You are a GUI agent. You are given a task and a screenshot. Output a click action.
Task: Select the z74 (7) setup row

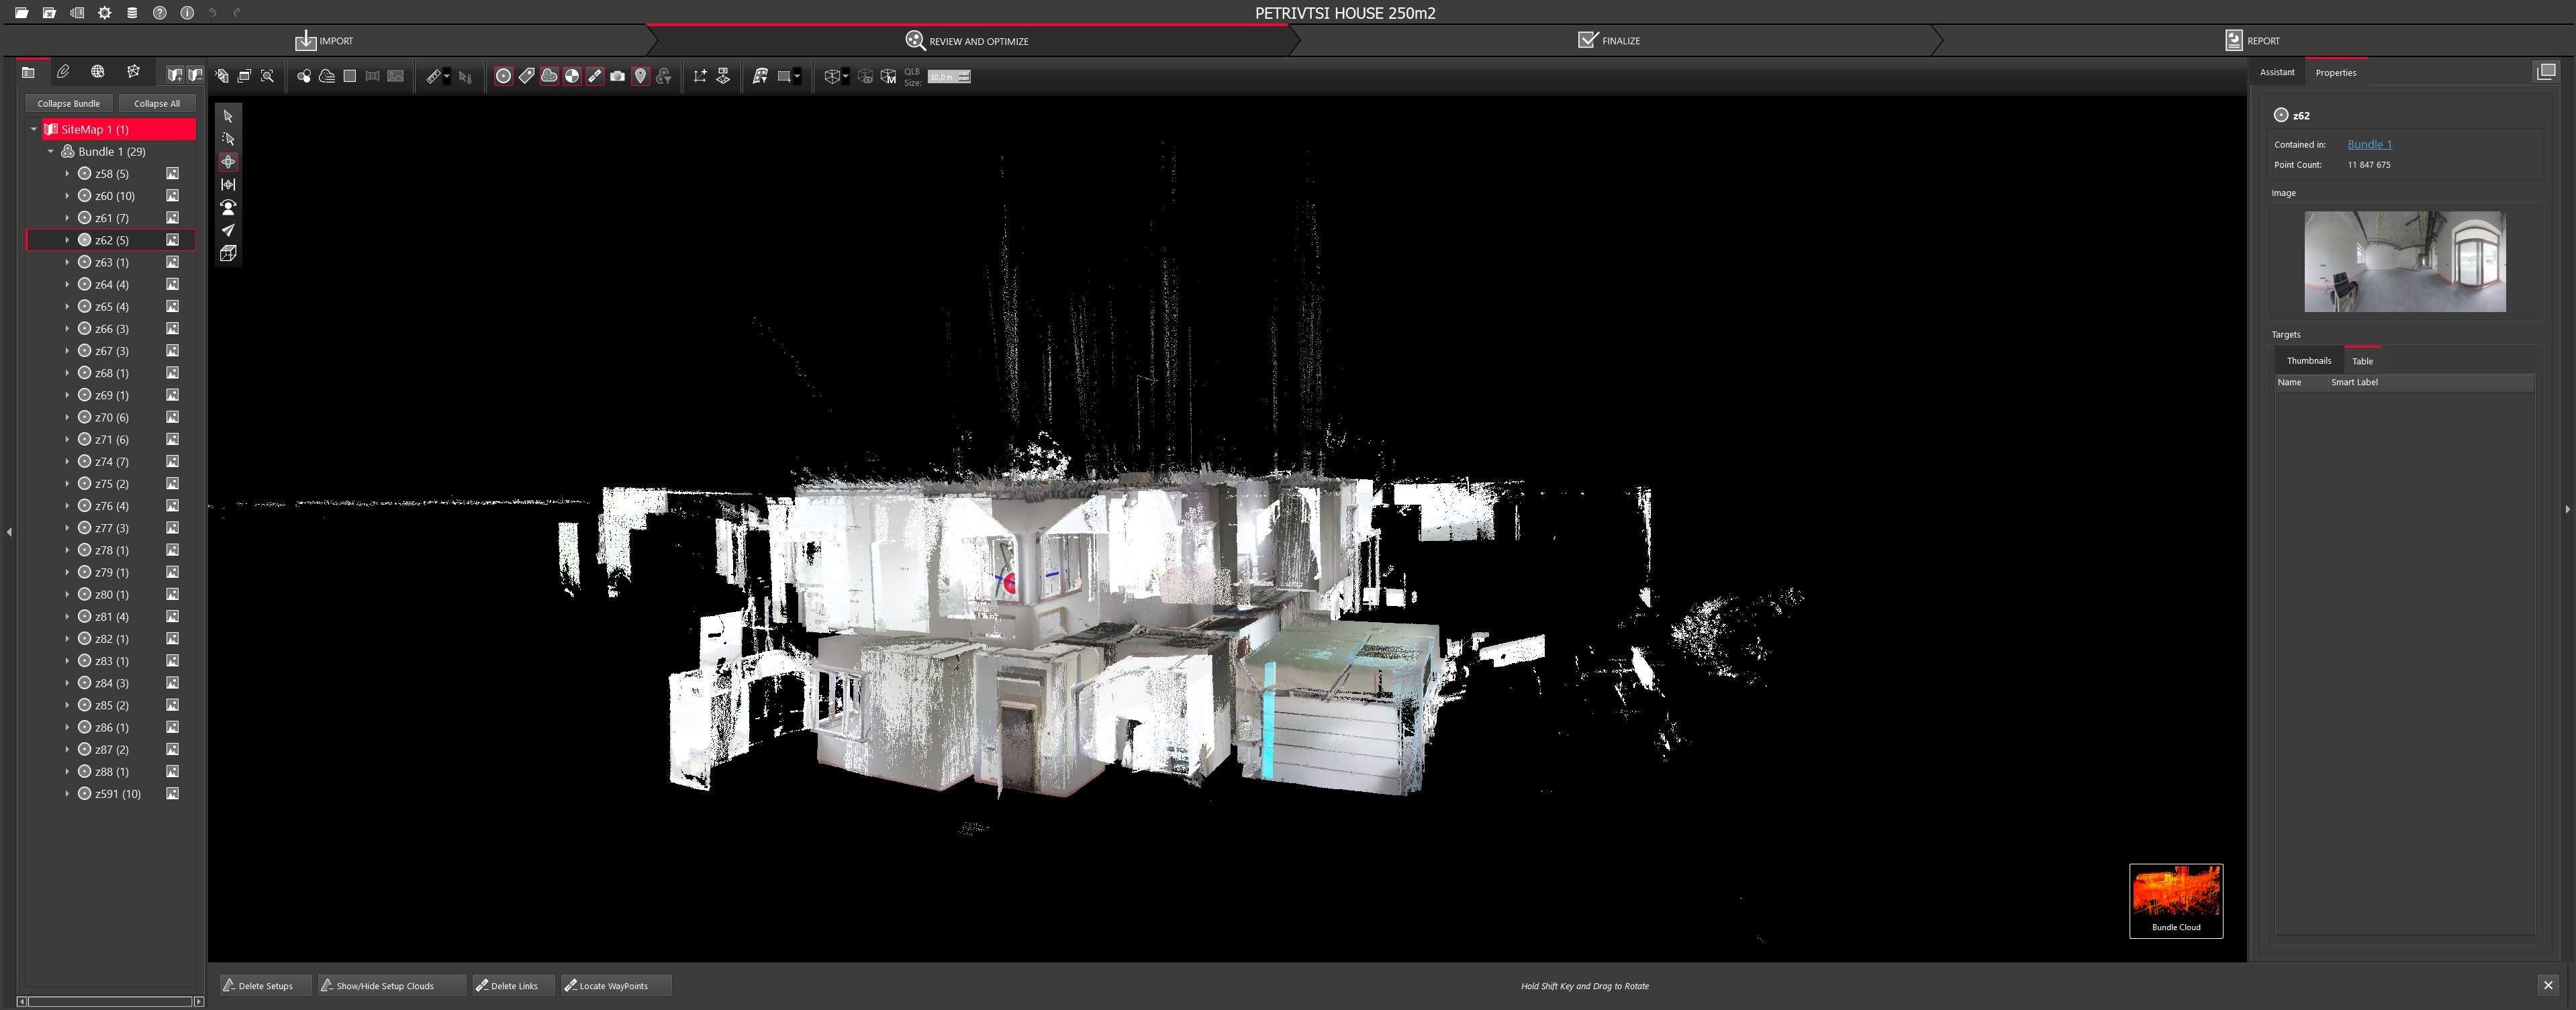[111, 461]
